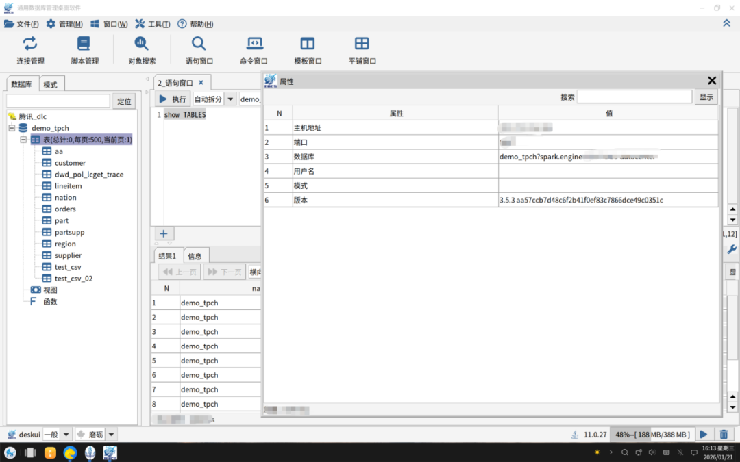Click the wrench settings icon on right edge
This screenshot has height=462, width=740.
(x=732, y=249)
